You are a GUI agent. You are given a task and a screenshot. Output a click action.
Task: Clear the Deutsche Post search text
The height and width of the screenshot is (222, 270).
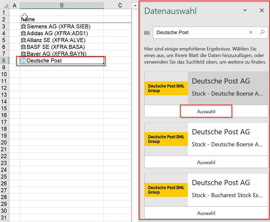[x=251, y=32]
